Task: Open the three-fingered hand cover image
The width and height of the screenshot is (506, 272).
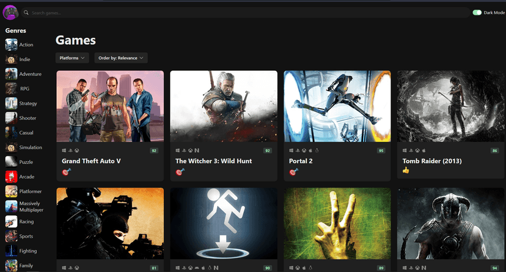Action: pyautogui.click(x=337, y=223)
